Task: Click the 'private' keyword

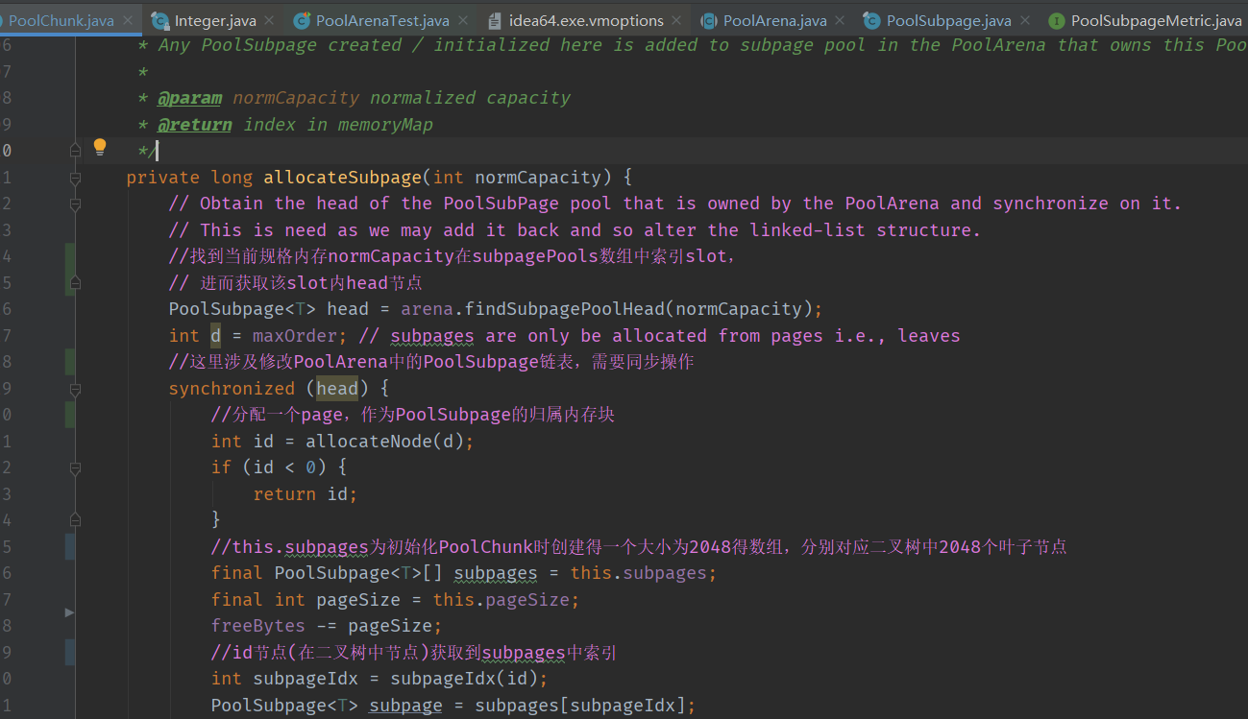Action: coord(163,178)
